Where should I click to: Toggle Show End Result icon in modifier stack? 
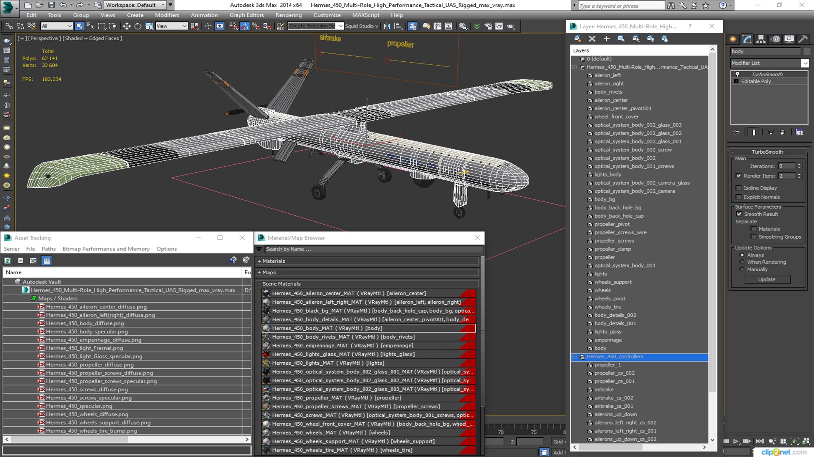754,132
